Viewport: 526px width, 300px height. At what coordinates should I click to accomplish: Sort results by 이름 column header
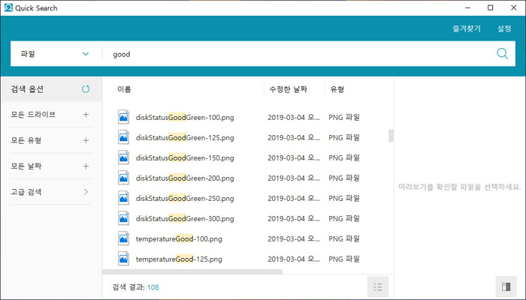pyautogui.click(x=125, y=89)
